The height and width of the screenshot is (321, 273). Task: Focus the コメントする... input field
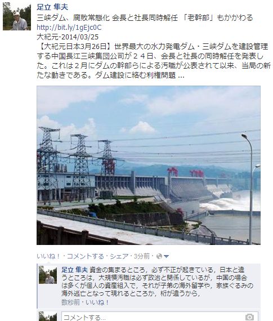(160, 316)
